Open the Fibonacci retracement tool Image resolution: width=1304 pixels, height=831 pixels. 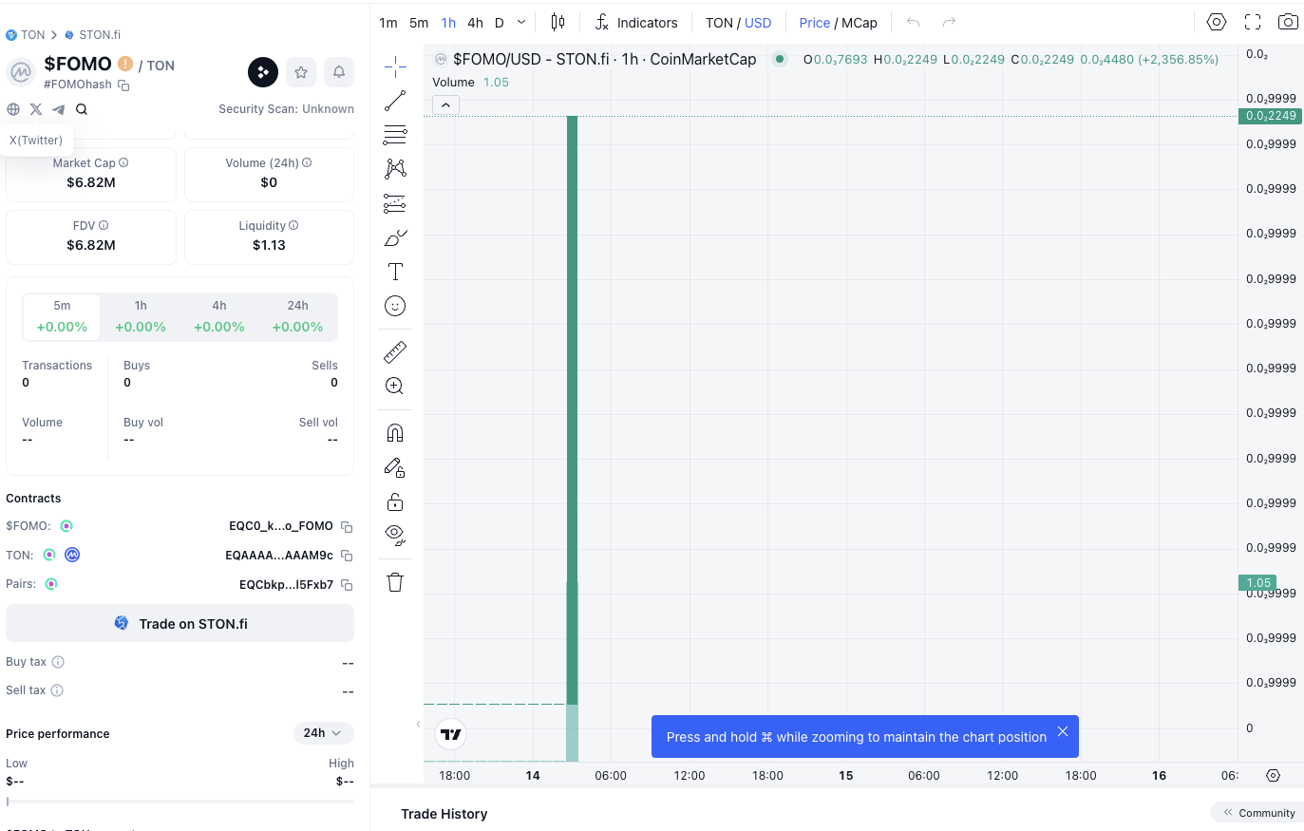click(395, 134)
